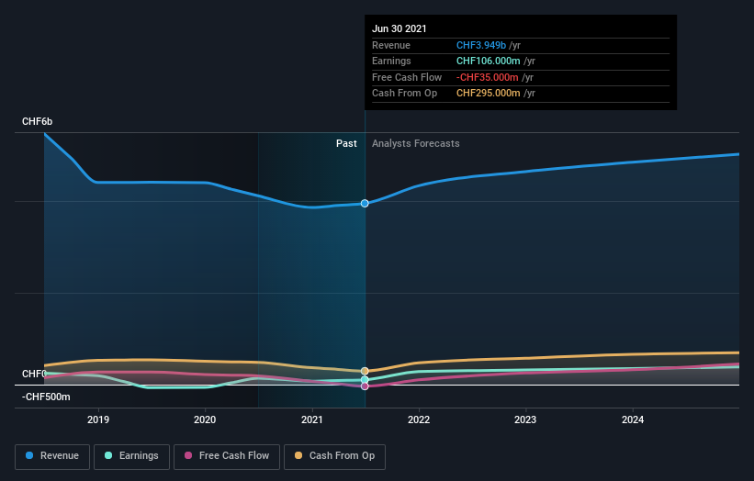This screenshot has width=754, height=481.
Task: Select the 2021 x-axis label
Action: click(x=312, y=419)
